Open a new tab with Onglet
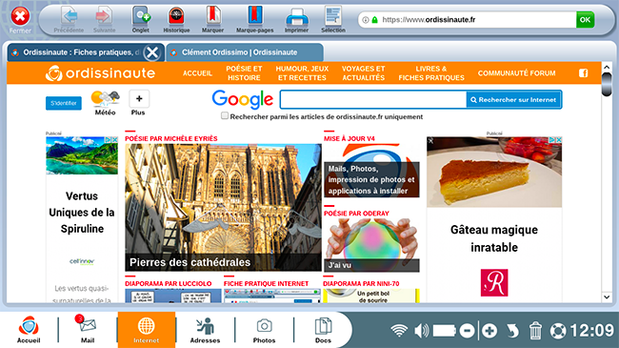 pyautogui.click(x=141, y=20)
